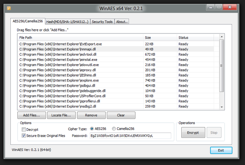Switch to the Hash(MD5/SHA-1/SHA512..) tab
The width and height of the screenshot is (245, 165).
tap(67, 22)
